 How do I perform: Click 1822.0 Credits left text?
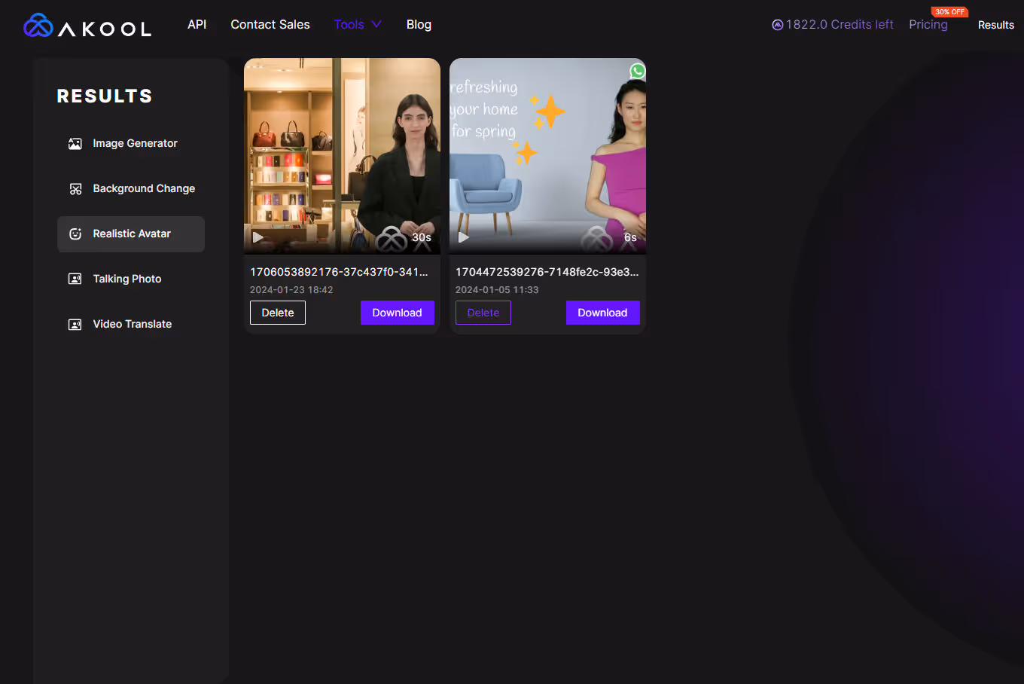coord(840,24)
